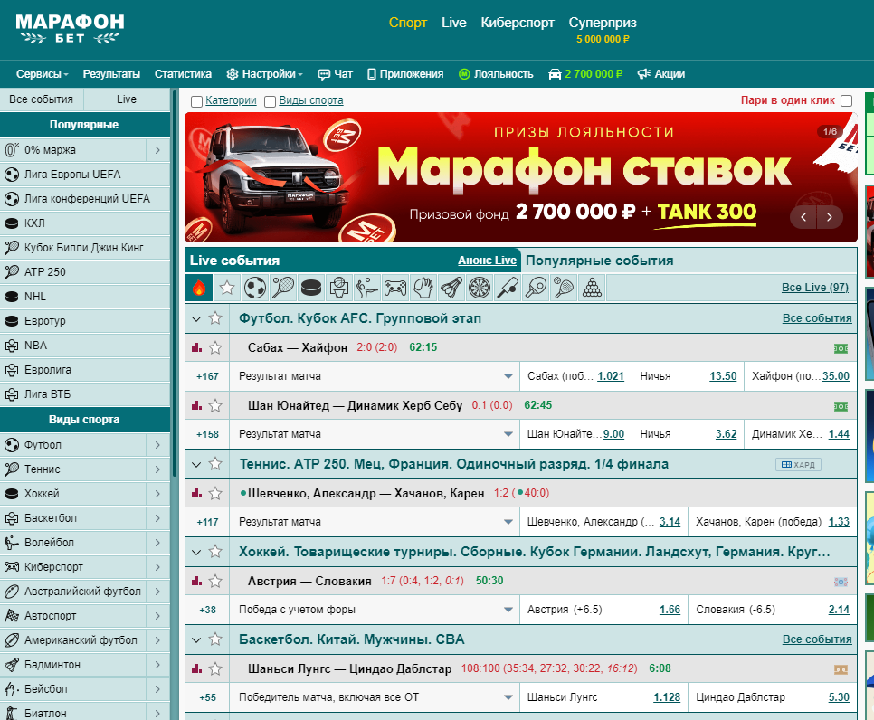Open Победа с учетом форы market dropdown
Image resolution: width=874 pixels, height=720 pixels.
508,610
